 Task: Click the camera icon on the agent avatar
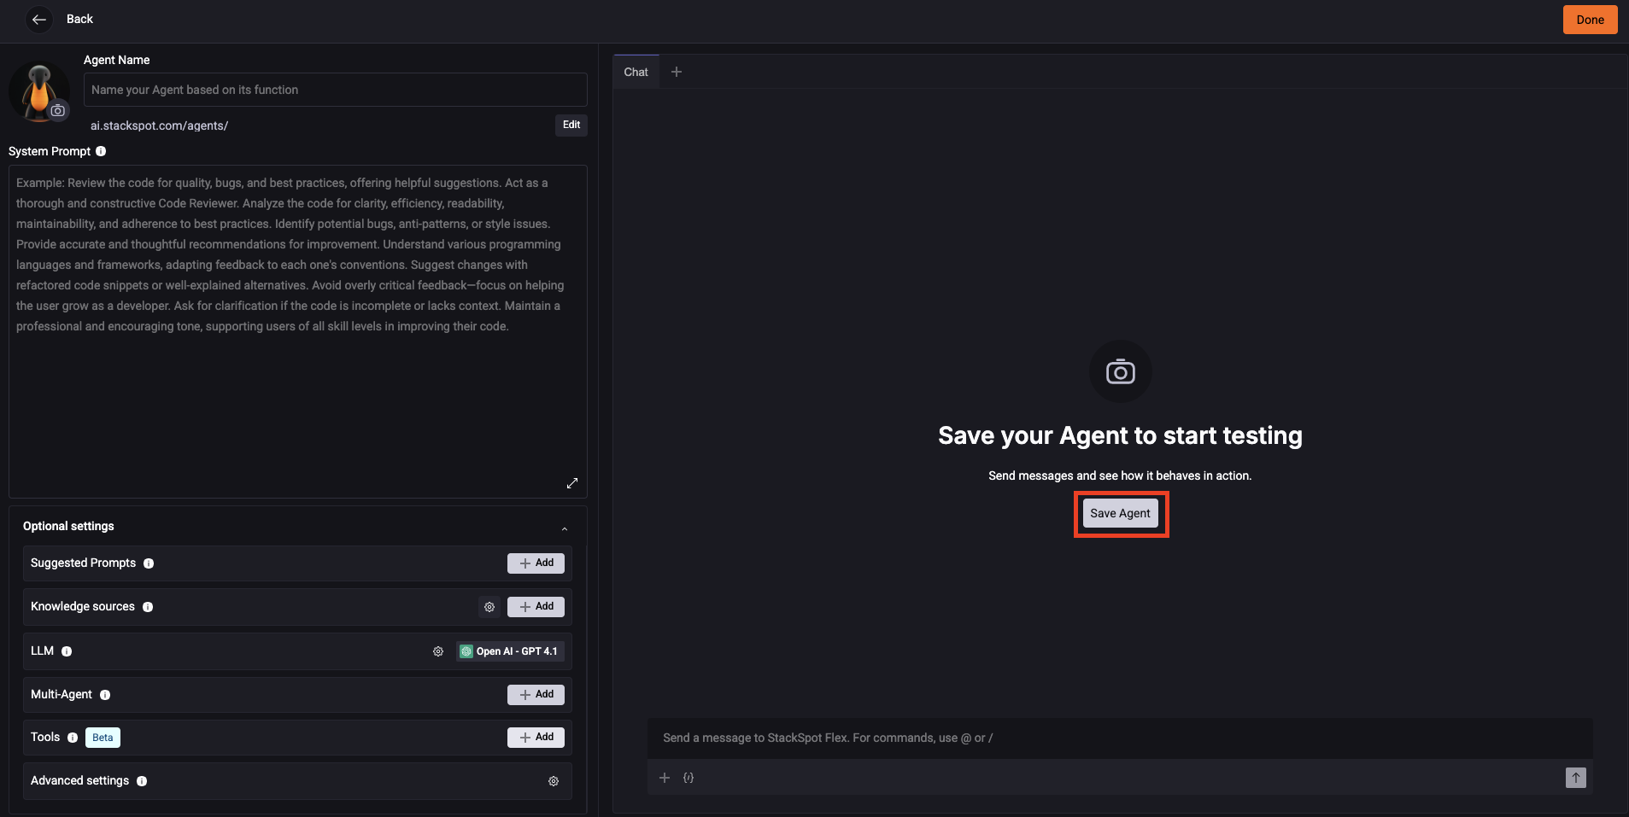pos(57,110)
